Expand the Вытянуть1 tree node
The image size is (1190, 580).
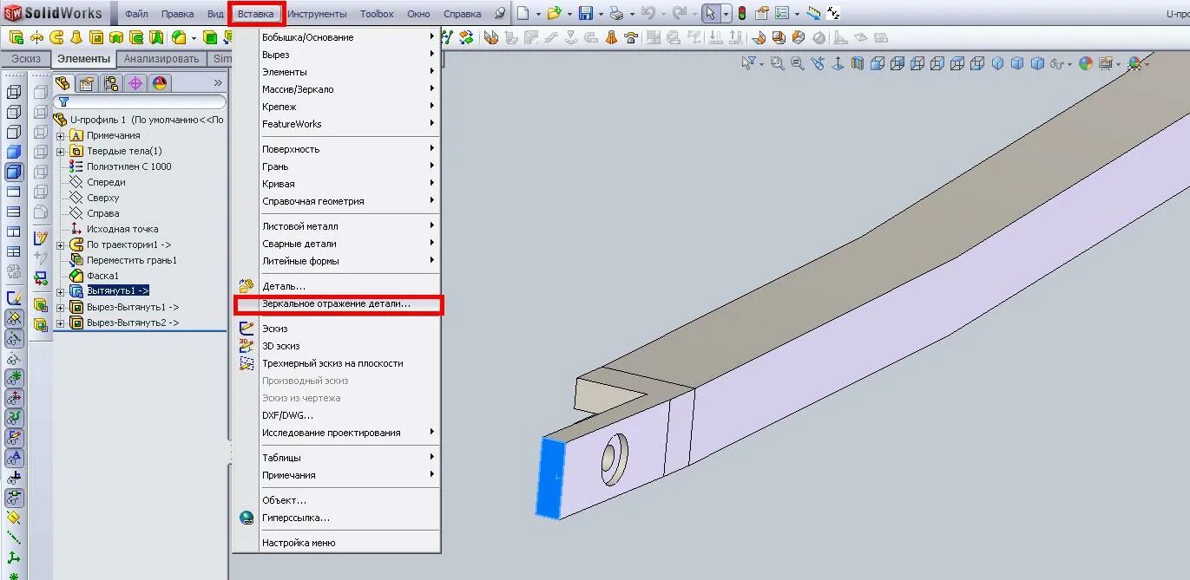pos(60,291)
